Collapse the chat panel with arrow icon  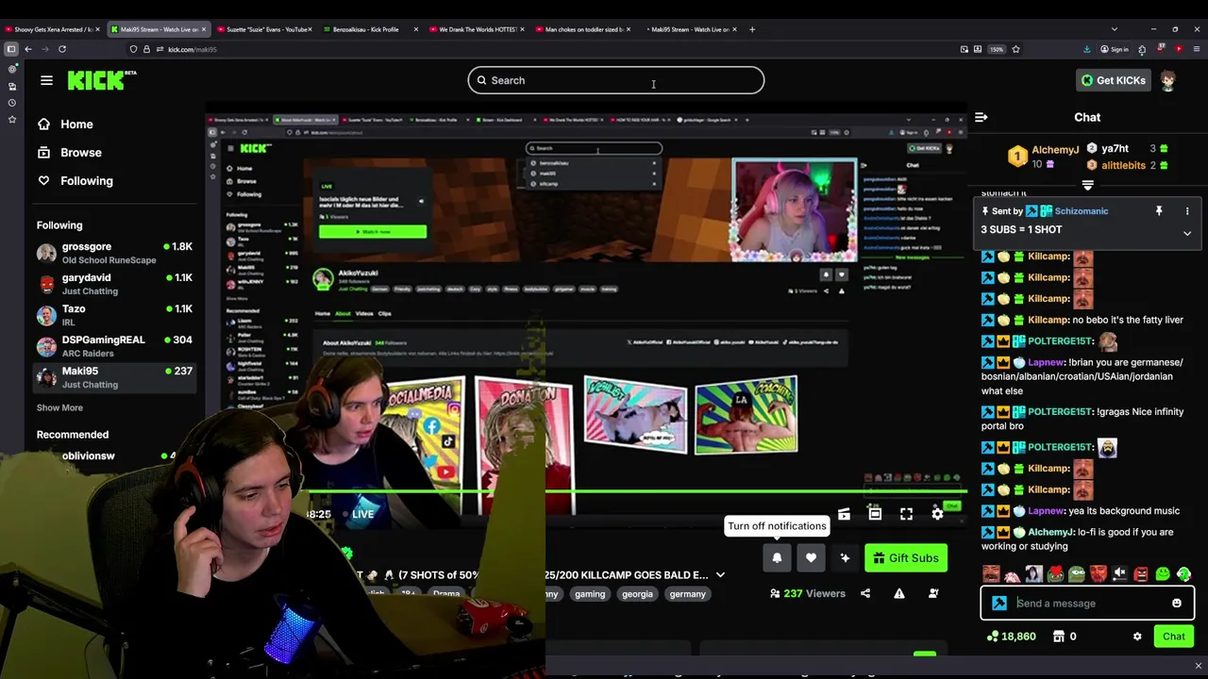(x=981, y=117)
